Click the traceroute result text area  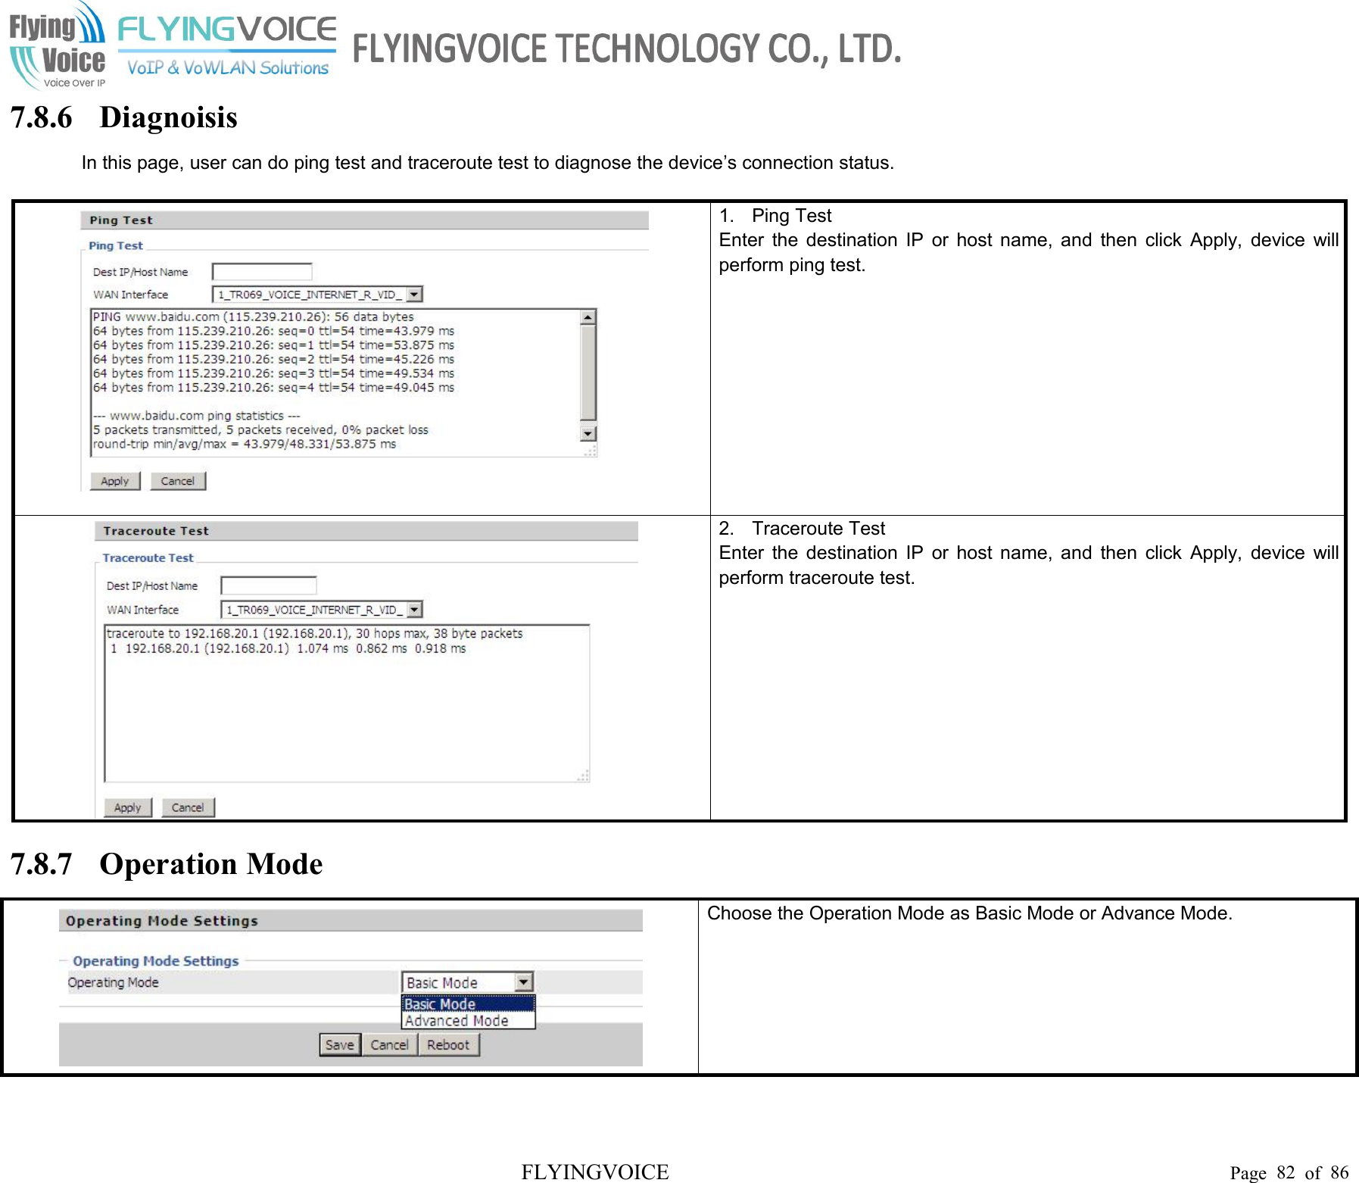[347, 704]
